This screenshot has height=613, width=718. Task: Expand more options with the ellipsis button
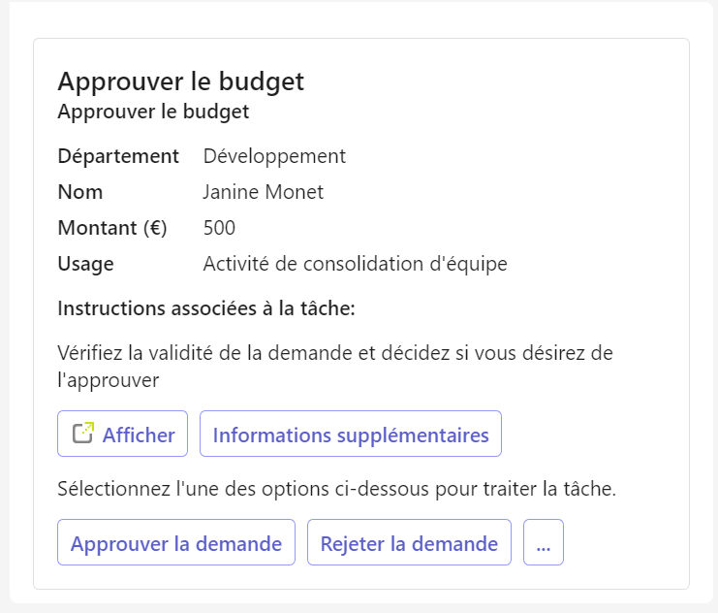[x=543, y=543]
